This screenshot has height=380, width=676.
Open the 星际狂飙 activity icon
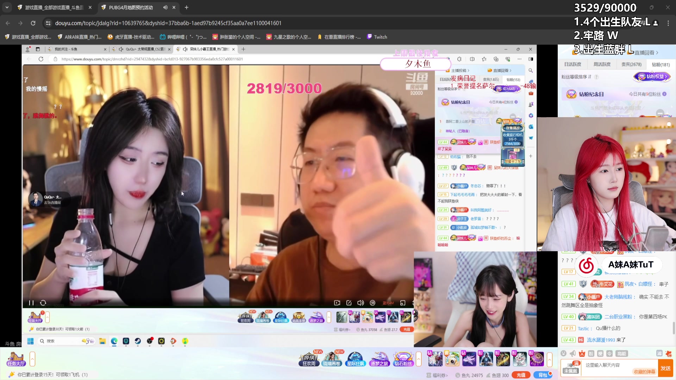pos(355,359)
